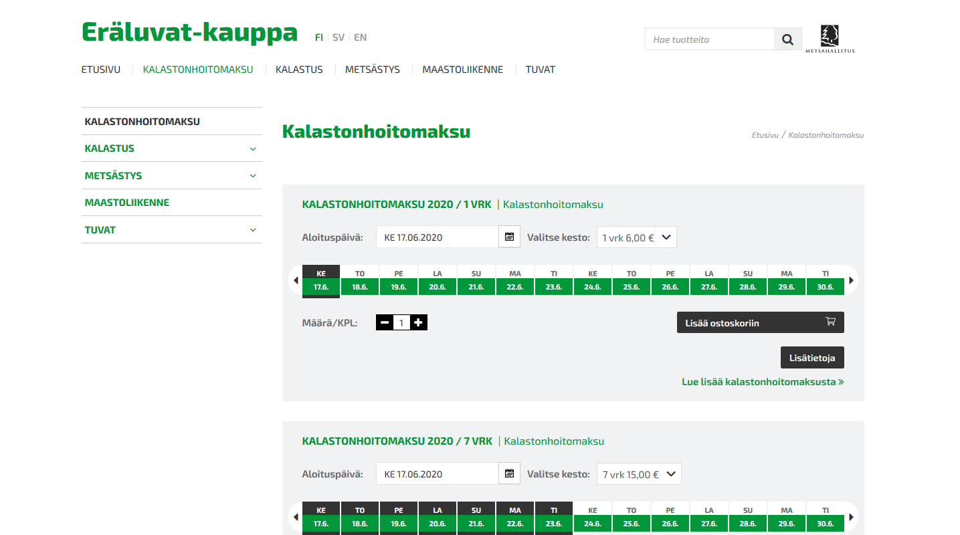Select TO 25.6. in 1 VRK calendar

[x=632, y=280]
